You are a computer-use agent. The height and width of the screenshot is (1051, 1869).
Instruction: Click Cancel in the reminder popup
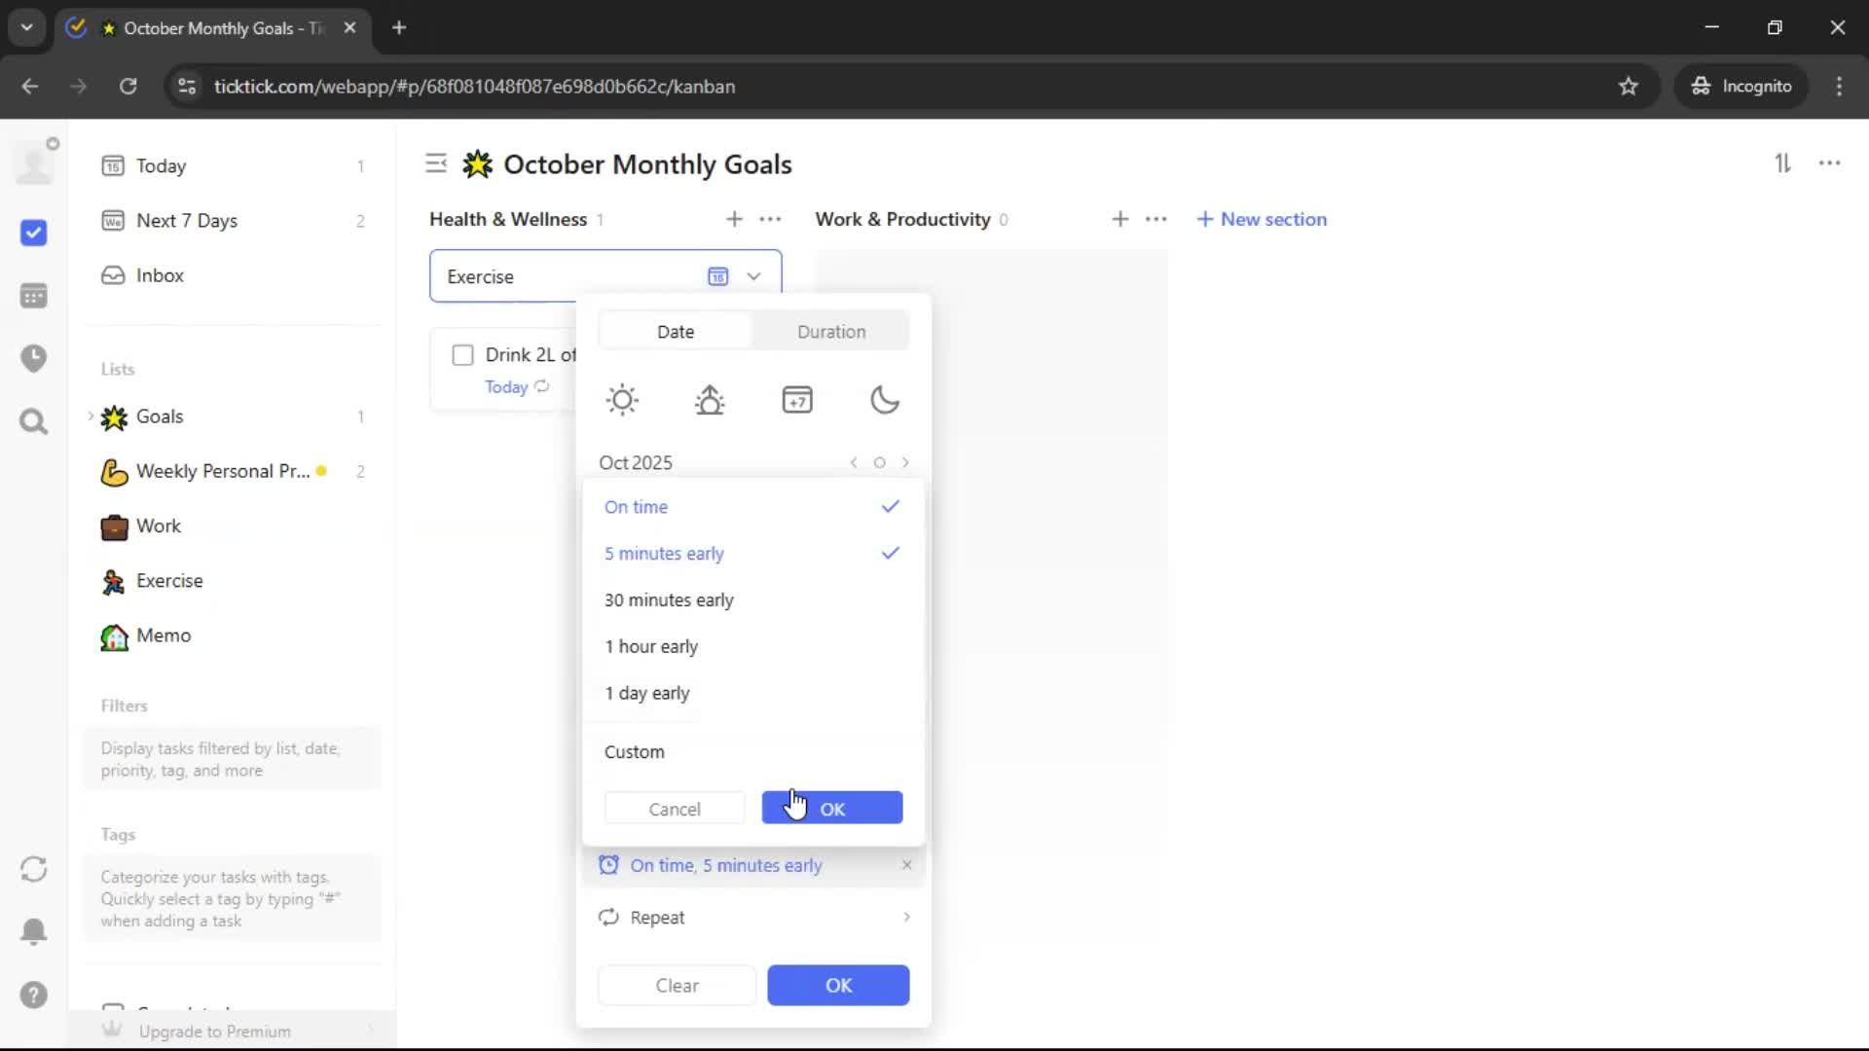point(674,809)
